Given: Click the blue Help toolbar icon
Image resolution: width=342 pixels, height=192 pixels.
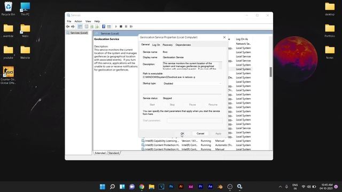Looking at the screenshot, I should (104, 27).
